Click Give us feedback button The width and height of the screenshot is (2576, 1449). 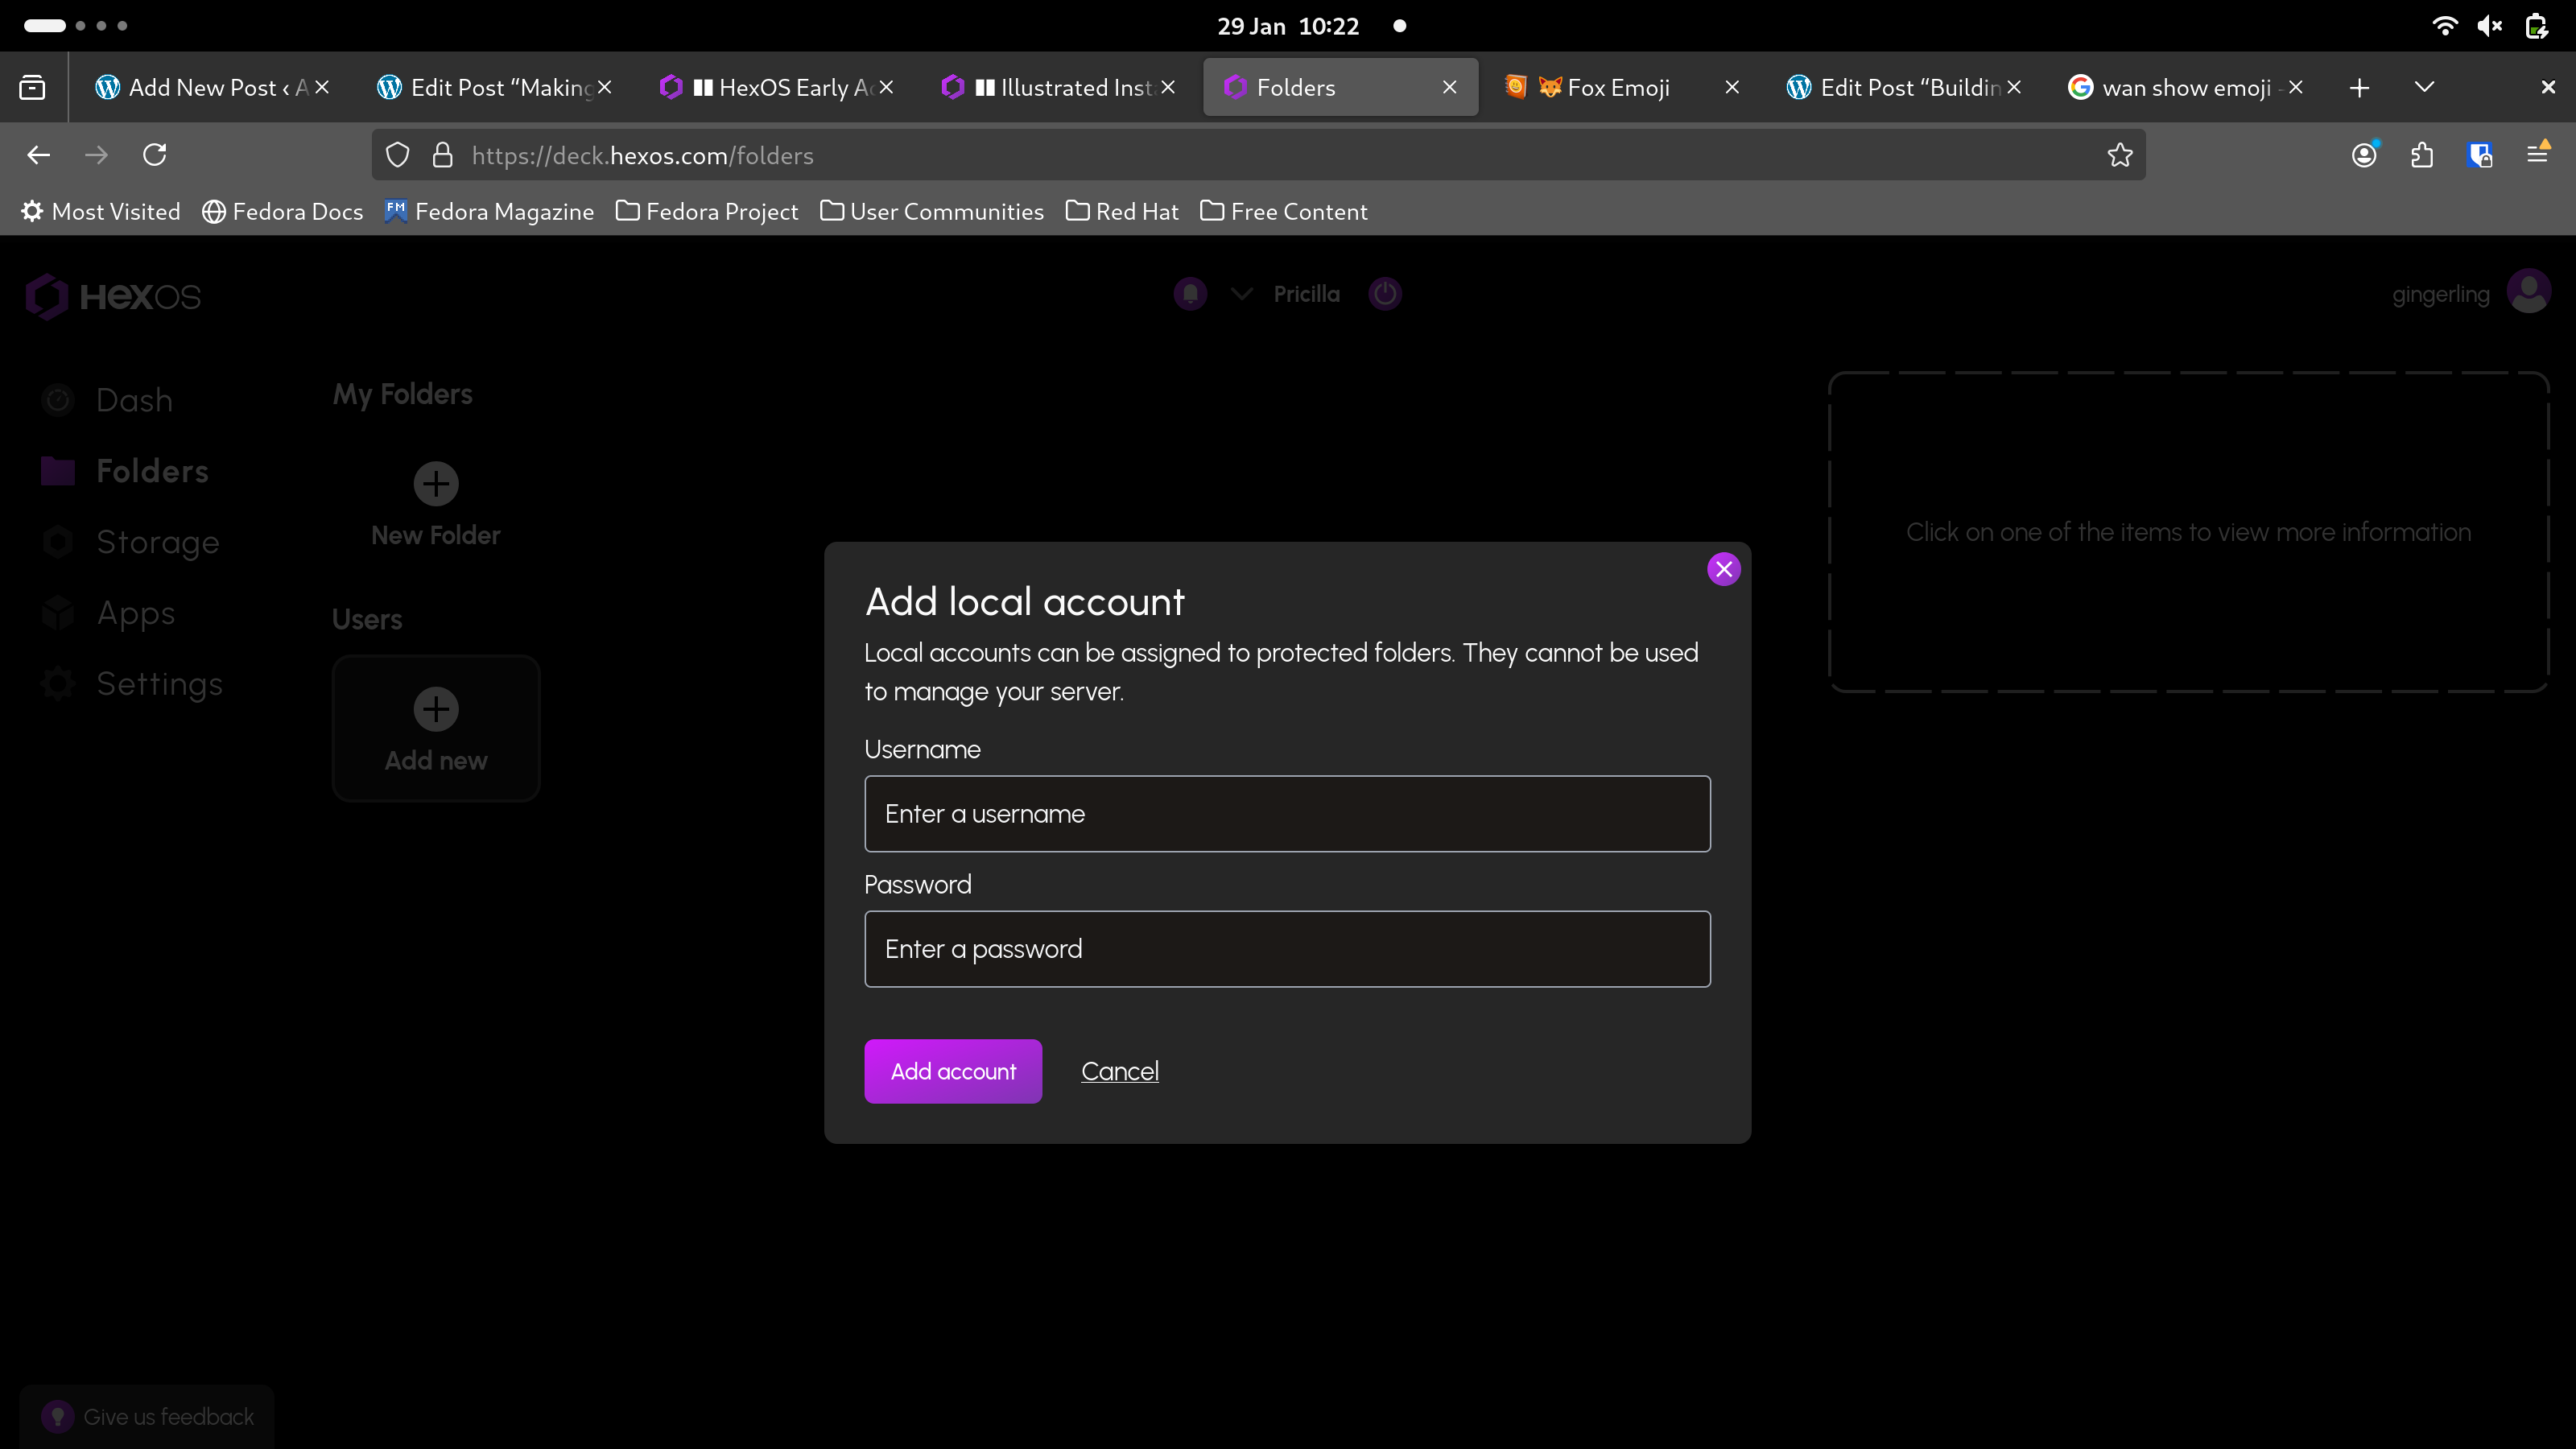coord(147,1416)
